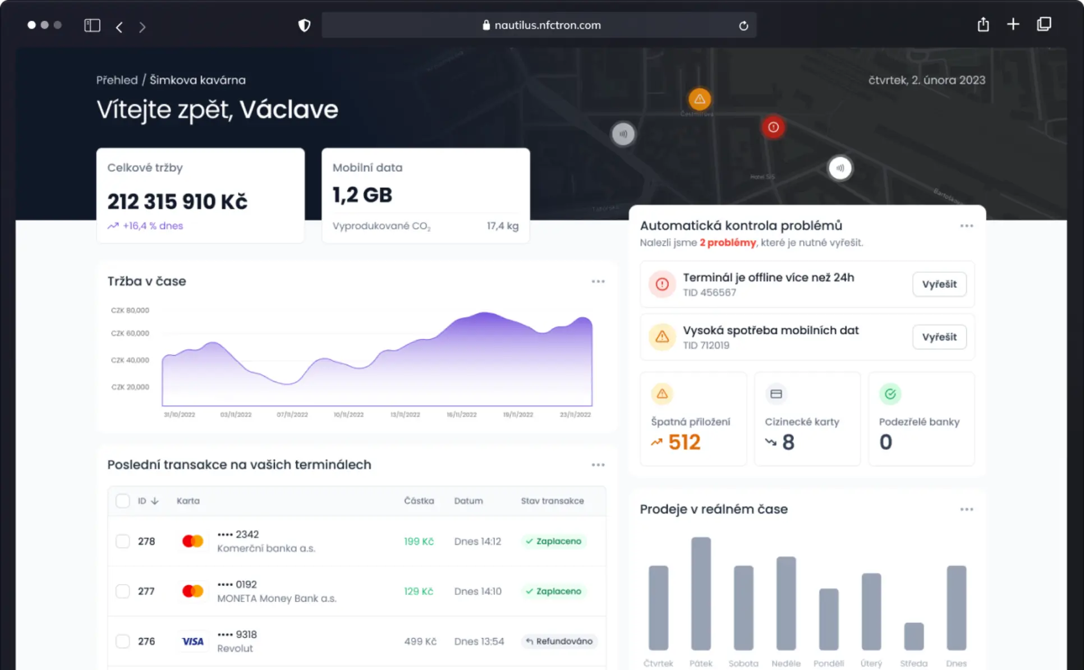Open the Automatická kontrola problémů menu
Screen dimensions: 1084x670
967,225
